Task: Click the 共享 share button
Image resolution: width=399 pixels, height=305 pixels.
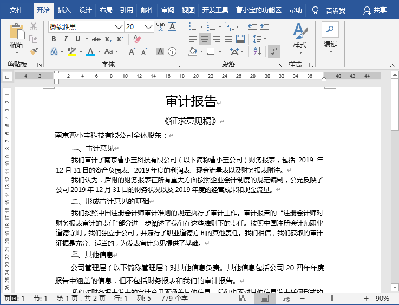Action: 375,10
